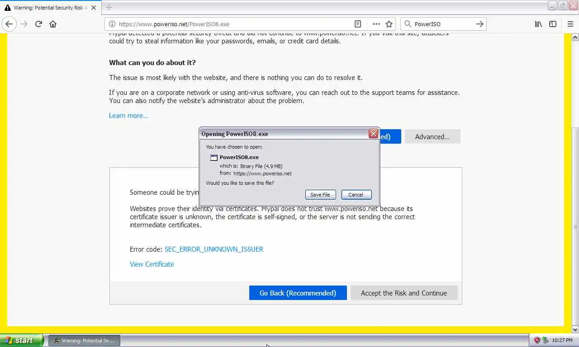579x347 pixels.
Task: Open site info lock icon in address bar
Action: tap(112, 24)
